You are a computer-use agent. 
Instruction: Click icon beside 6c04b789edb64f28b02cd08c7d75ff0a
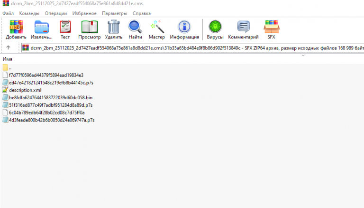(x=5, y=113)
